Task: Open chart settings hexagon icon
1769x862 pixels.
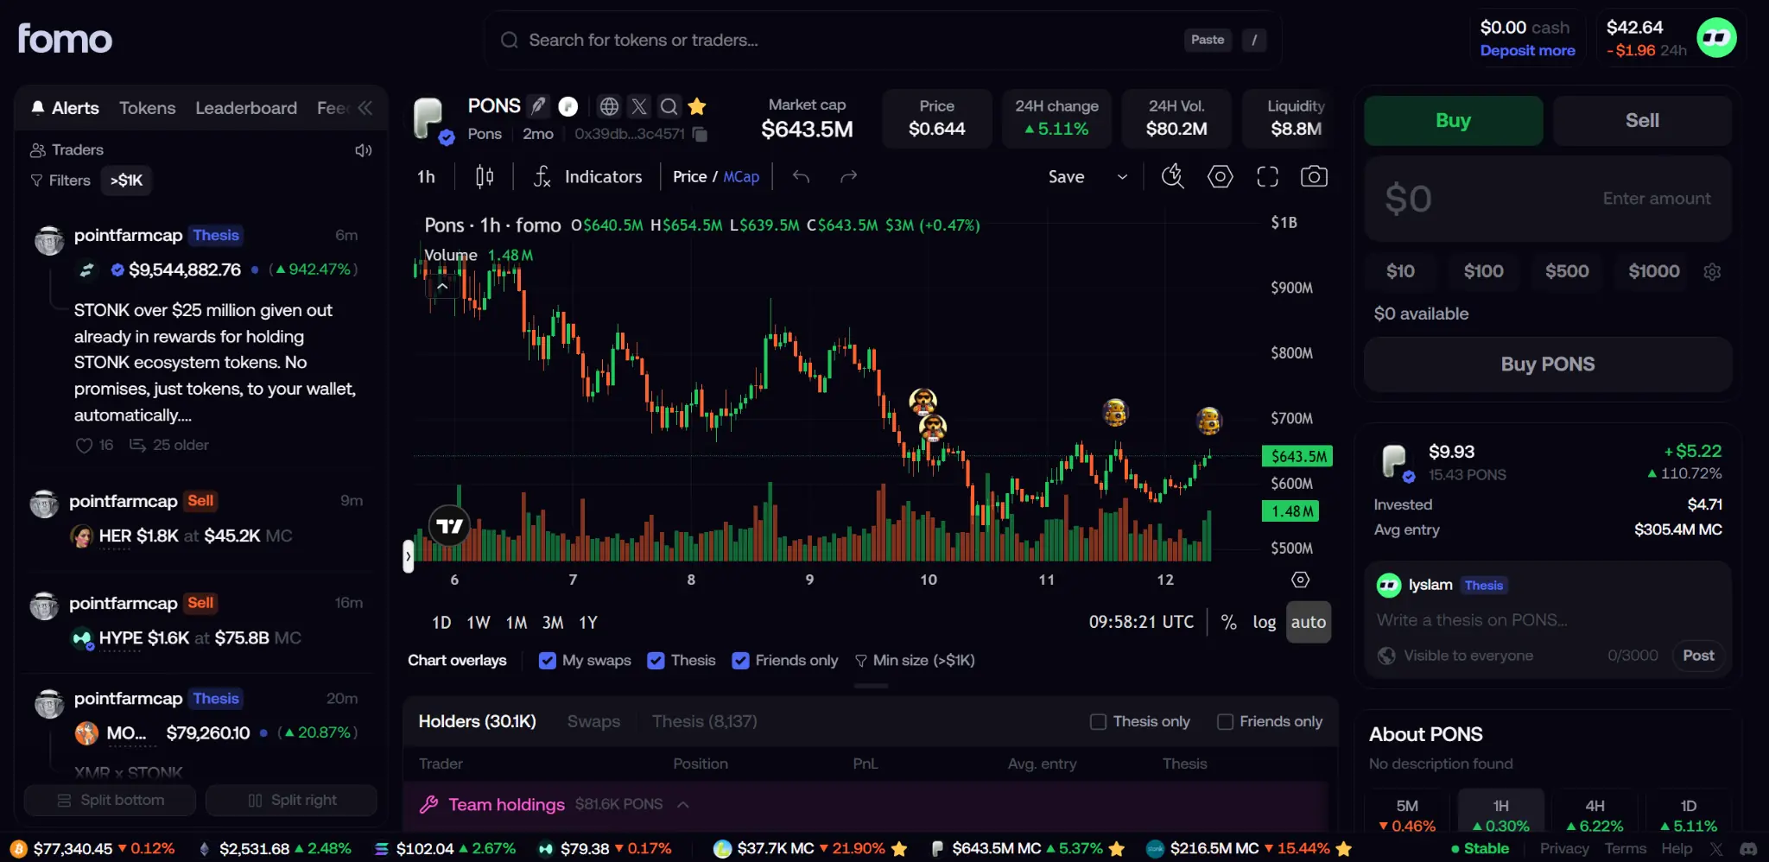Action: click(x=1220, y=176)
